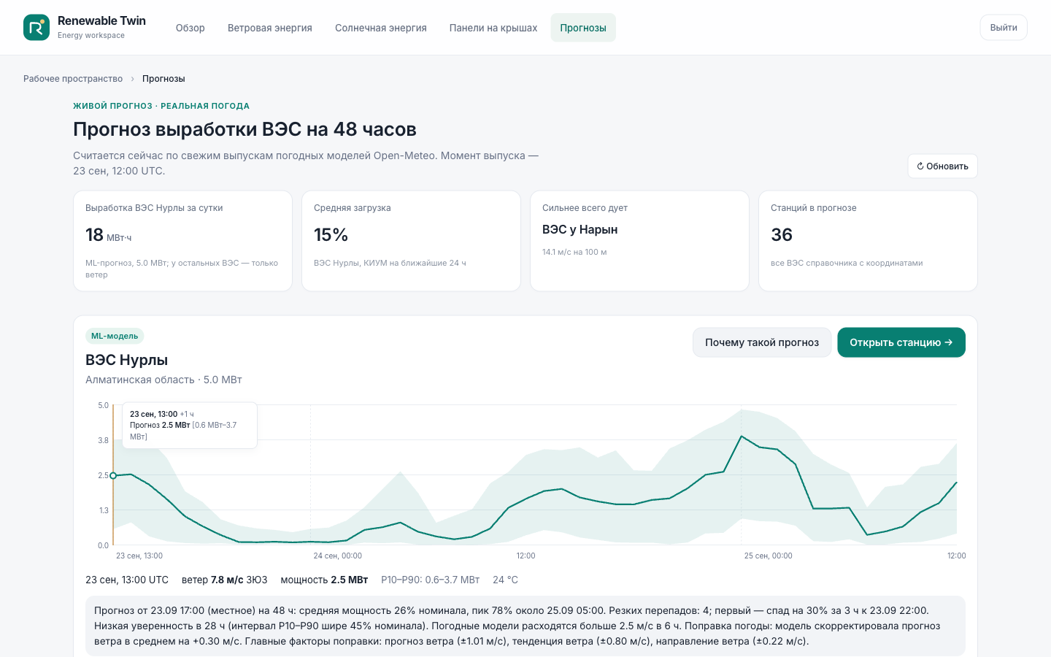Open the Обзор tab
The width and height of the screenshot is (1051, 657).
coord(190,28)
